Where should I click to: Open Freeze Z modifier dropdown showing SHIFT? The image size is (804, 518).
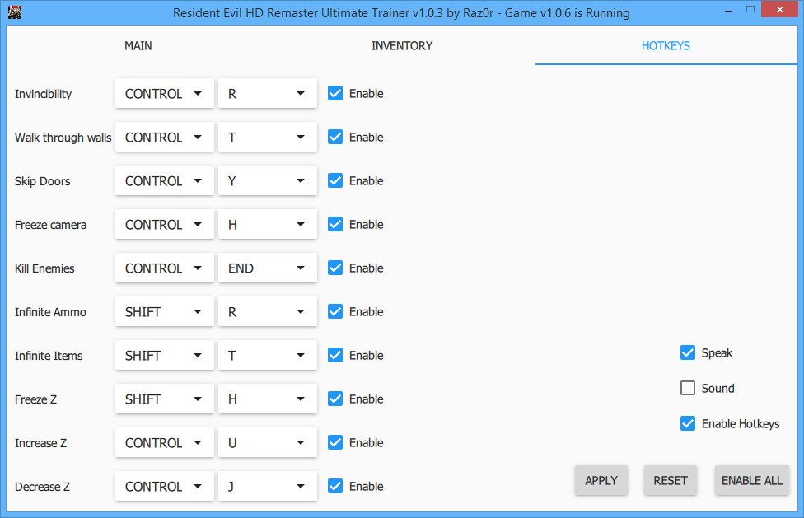tap(164, 399)
